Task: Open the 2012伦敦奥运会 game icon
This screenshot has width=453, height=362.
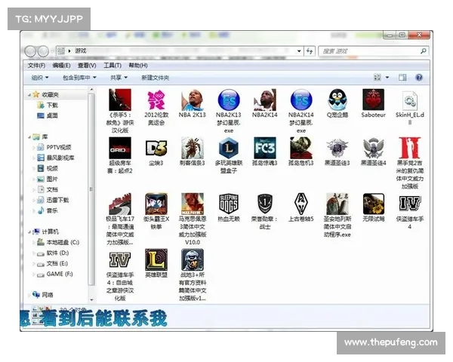Action: click(x=156, y=100)
